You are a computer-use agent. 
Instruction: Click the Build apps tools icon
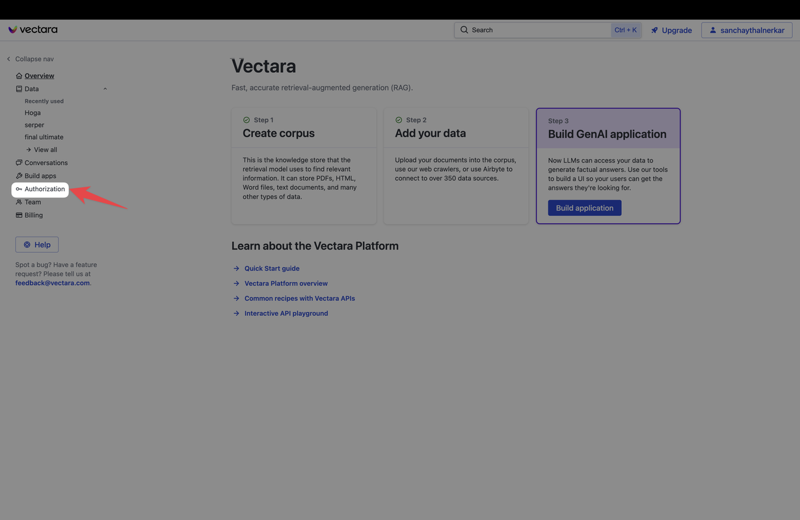point(19,175)
